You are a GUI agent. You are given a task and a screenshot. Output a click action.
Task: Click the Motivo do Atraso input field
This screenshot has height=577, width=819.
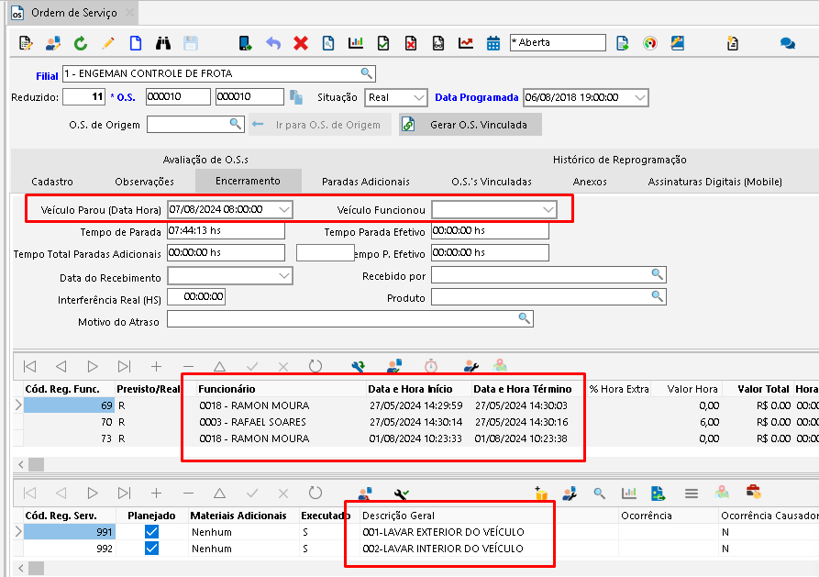pos(341,319)
